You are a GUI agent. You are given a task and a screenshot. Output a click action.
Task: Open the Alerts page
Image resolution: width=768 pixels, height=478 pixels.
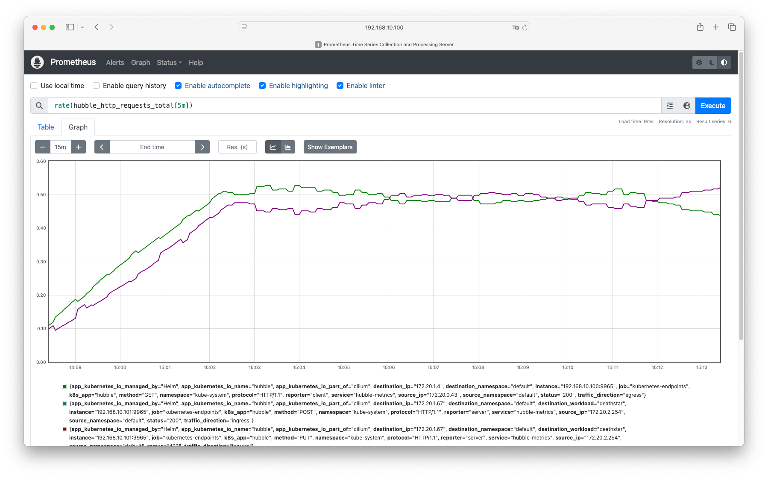click(x=115, y=62)
